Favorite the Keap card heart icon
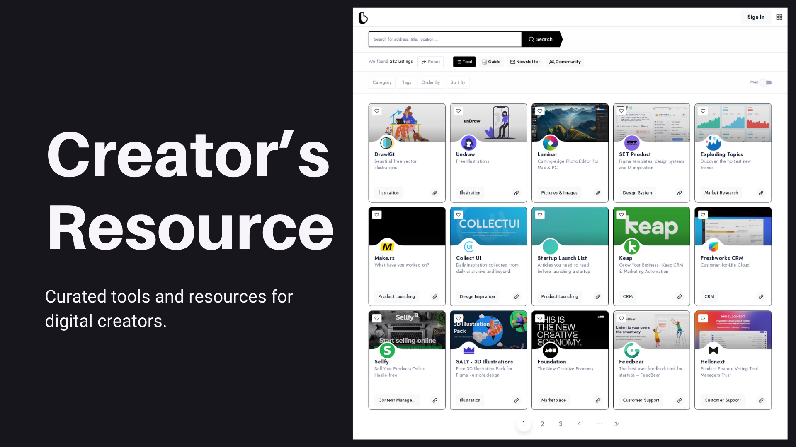Image resolution: width=796 pixels, height=447 pixels. pos(621,214)
